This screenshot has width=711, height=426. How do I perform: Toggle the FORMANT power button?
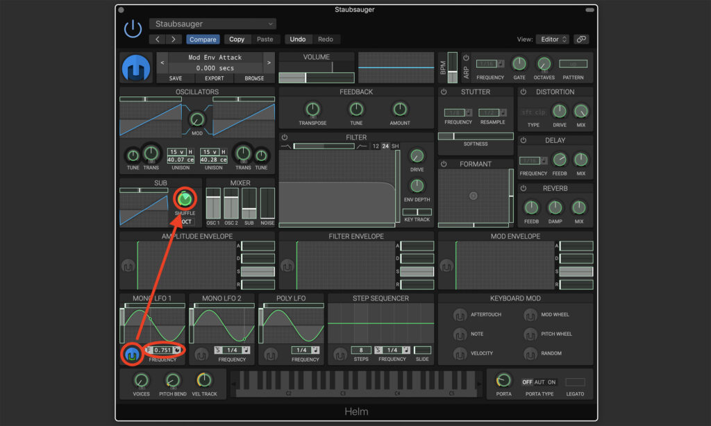444,164
